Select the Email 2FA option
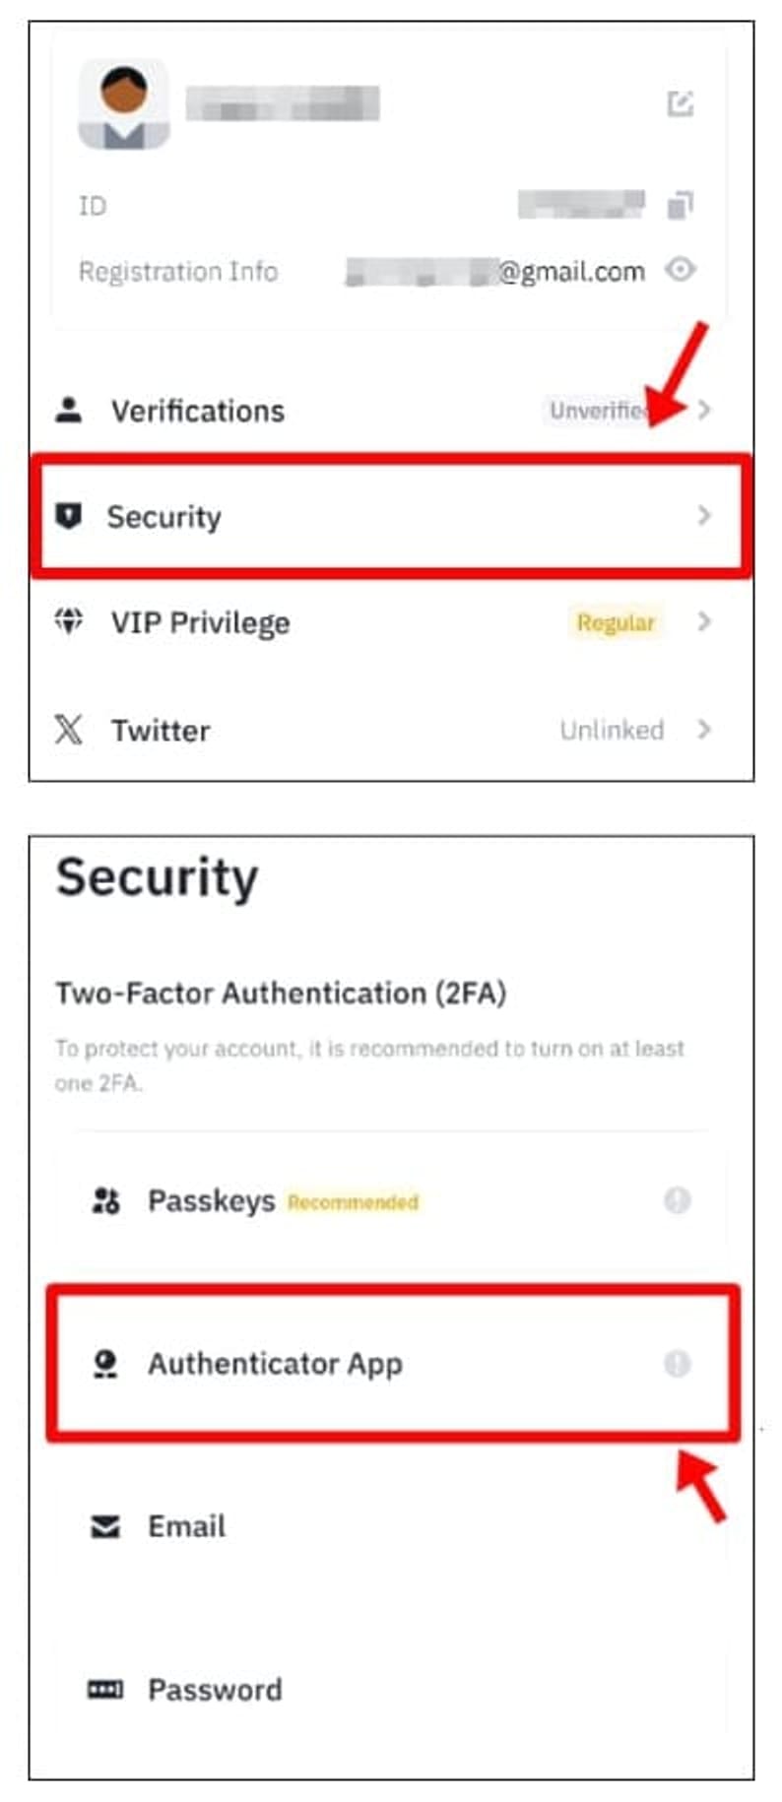 point(393,1526)
